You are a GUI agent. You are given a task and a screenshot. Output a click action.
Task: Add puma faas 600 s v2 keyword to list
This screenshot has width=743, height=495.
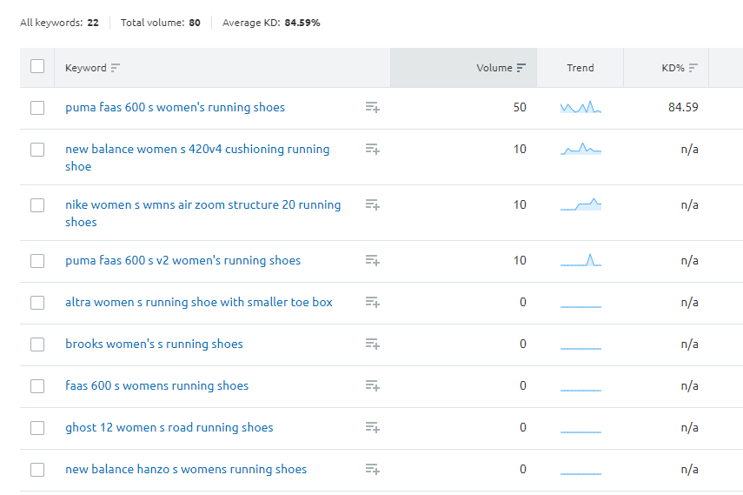pos(372,261)
